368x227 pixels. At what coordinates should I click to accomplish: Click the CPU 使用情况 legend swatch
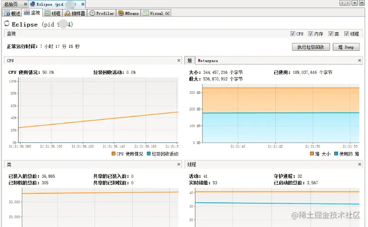click(x=114, y=154)
